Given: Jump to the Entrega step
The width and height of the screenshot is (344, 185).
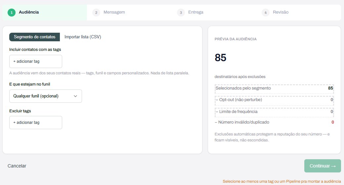Looking at the screenshot, I should pyautogui.click(x=214, y=13).
